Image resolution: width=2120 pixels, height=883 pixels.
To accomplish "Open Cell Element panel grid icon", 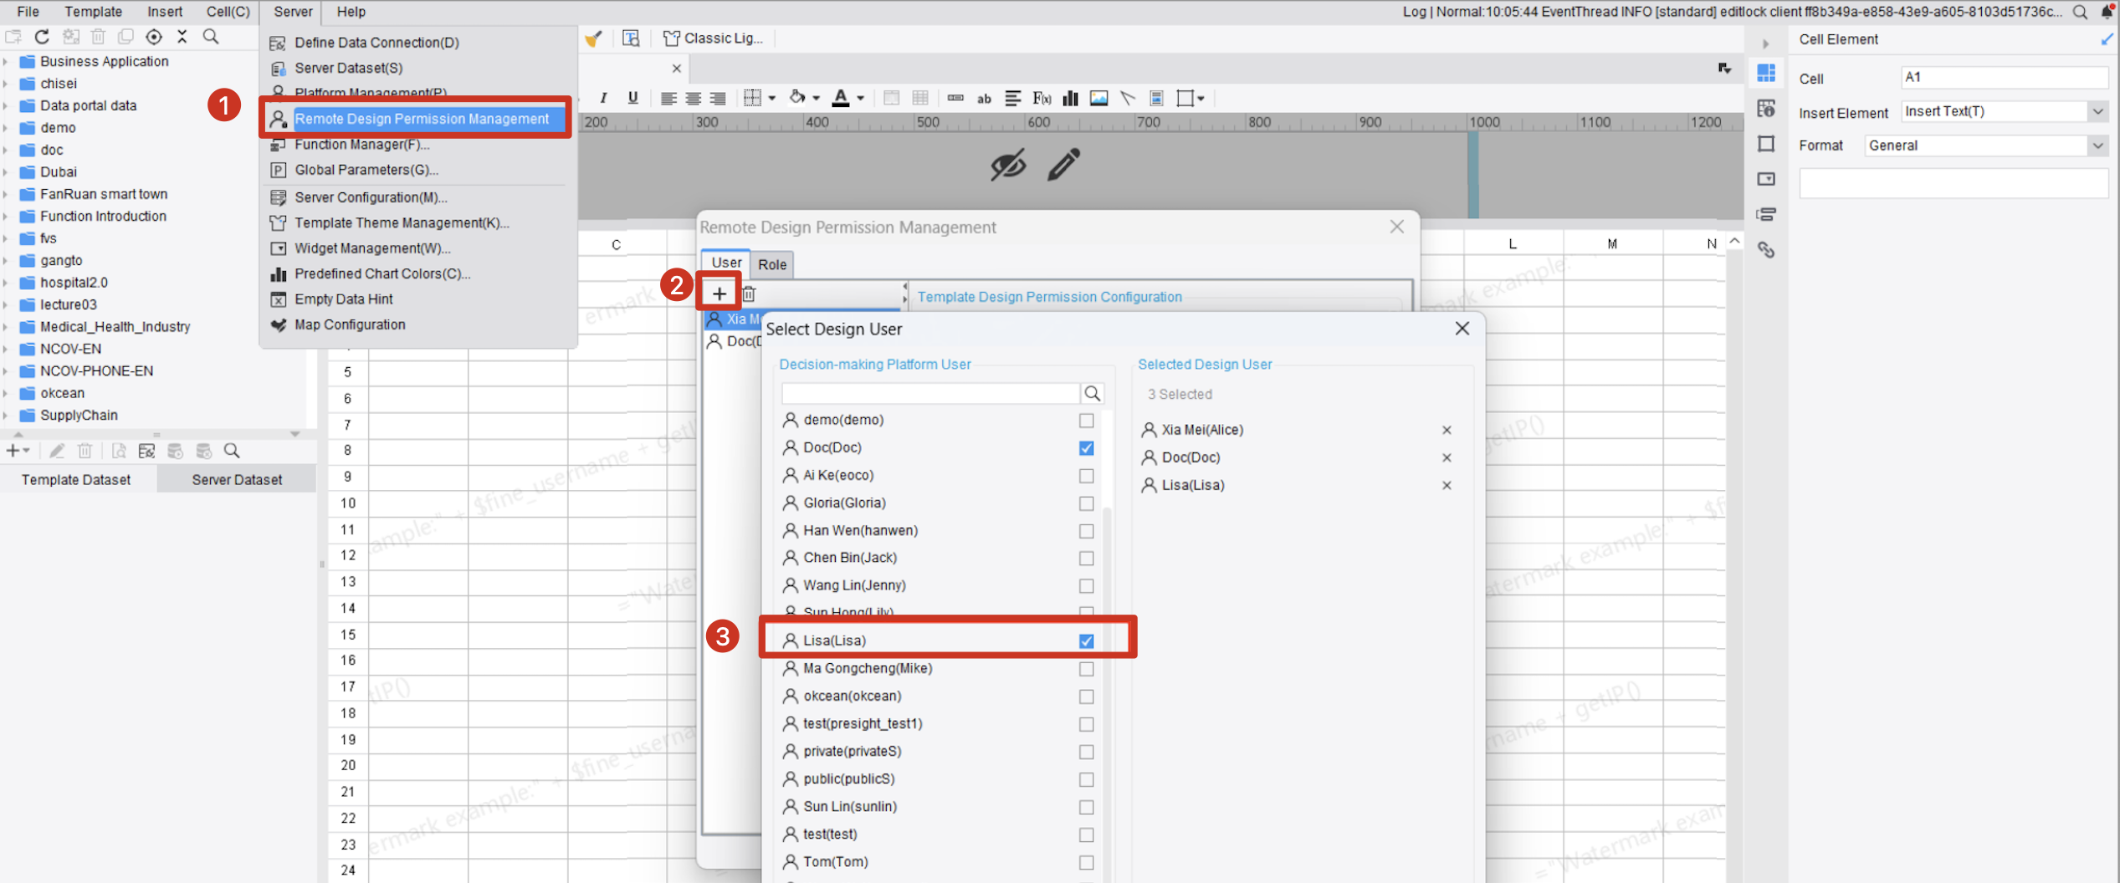I will [1766, 74].
